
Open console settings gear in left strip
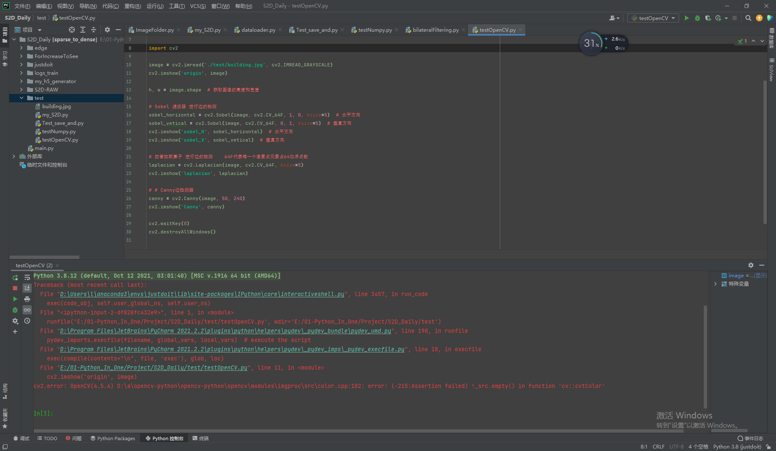pos(15,321)
